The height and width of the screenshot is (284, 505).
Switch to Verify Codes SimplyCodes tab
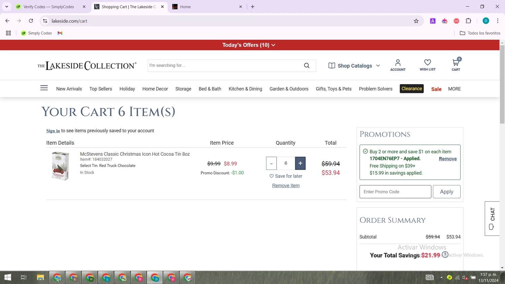tap(49, 7)
